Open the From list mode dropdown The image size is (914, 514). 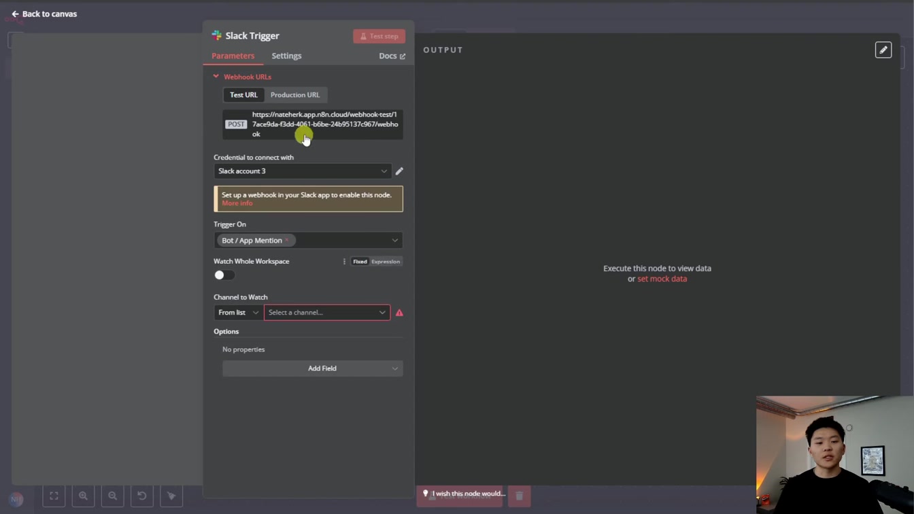[238, 312]
